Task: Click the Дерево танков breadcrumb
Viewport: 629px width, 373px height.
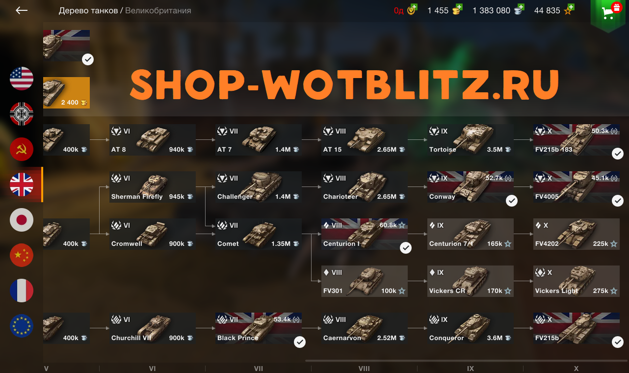Action: click(88, 10)
